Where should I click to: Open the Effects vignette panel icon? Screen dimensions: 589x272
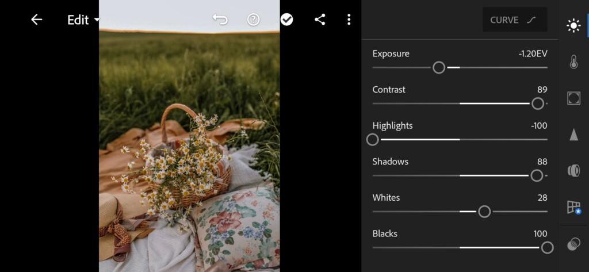(573, 98)
